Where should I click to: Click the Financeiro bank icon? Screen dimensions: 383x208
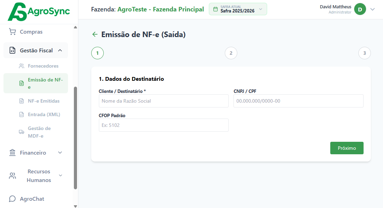[x=12, y=153]
